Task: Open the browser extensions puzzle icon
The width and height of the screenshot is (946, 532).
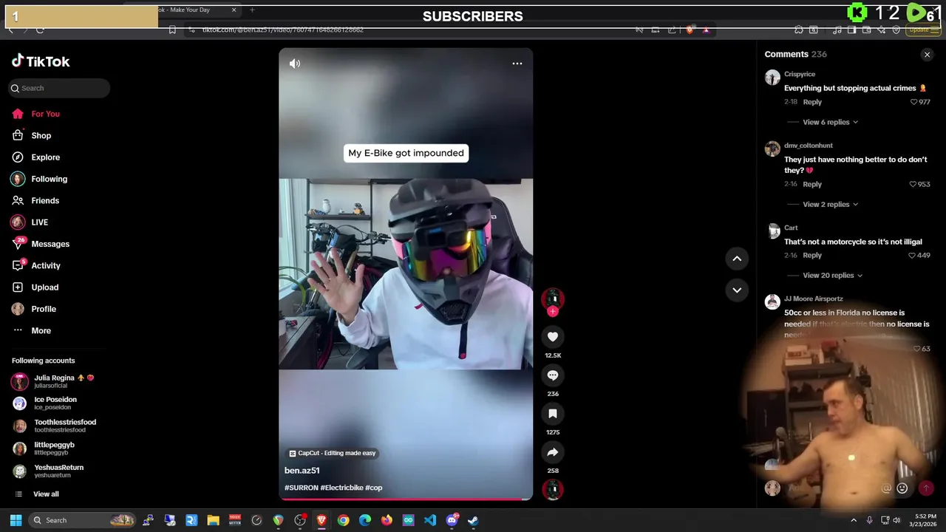Action: click(x=799, y=30)
